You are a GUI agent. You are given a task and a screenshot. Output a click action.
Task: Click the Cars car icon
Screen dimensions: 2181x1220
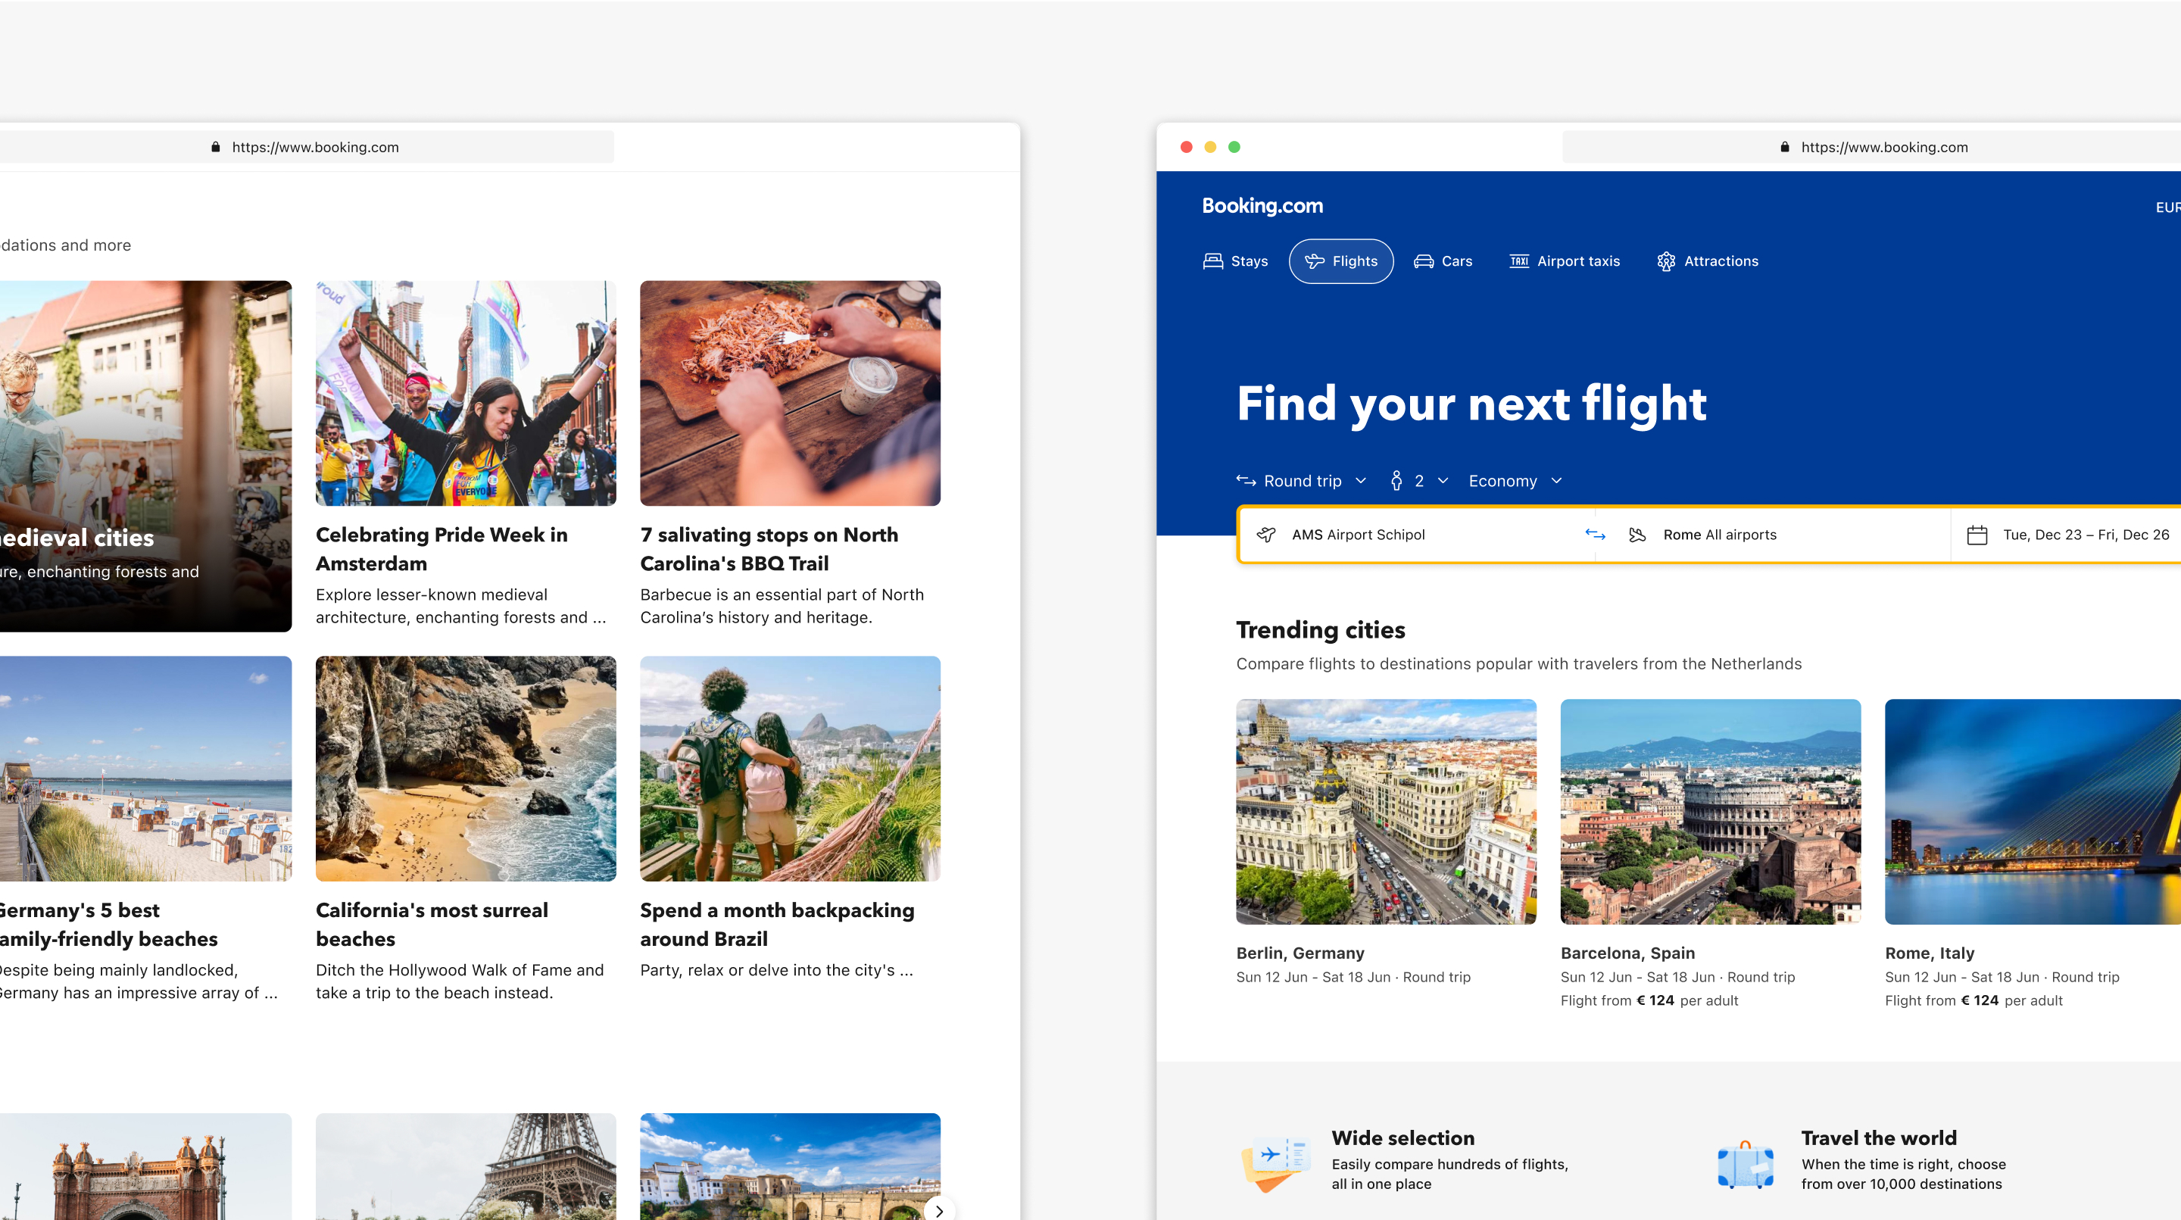pyautogui.click(x=1423, y=261)
